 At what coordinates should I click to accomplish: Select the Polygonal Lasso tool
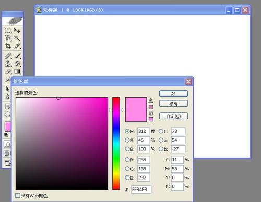click(x=8, y=38)
